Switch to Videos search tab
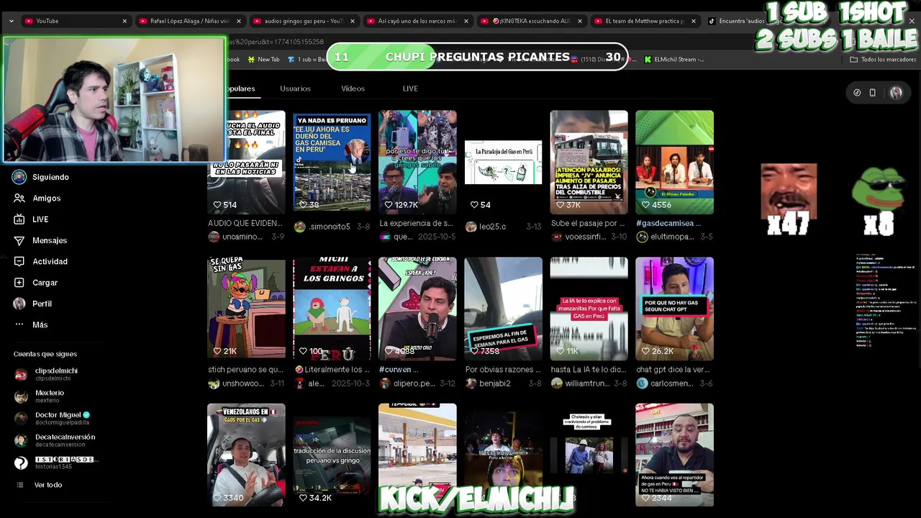Screen dimensions: 921x518 [353, 88]
